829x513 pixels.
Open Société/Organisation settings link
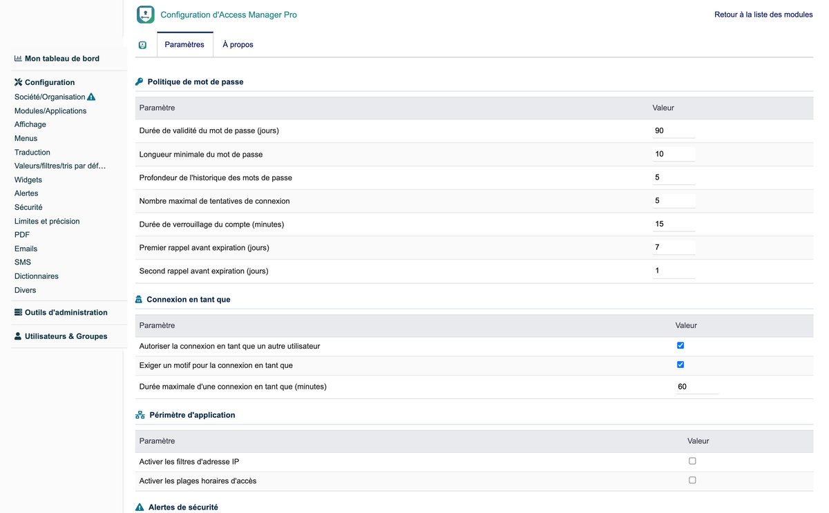click(50, 97)
